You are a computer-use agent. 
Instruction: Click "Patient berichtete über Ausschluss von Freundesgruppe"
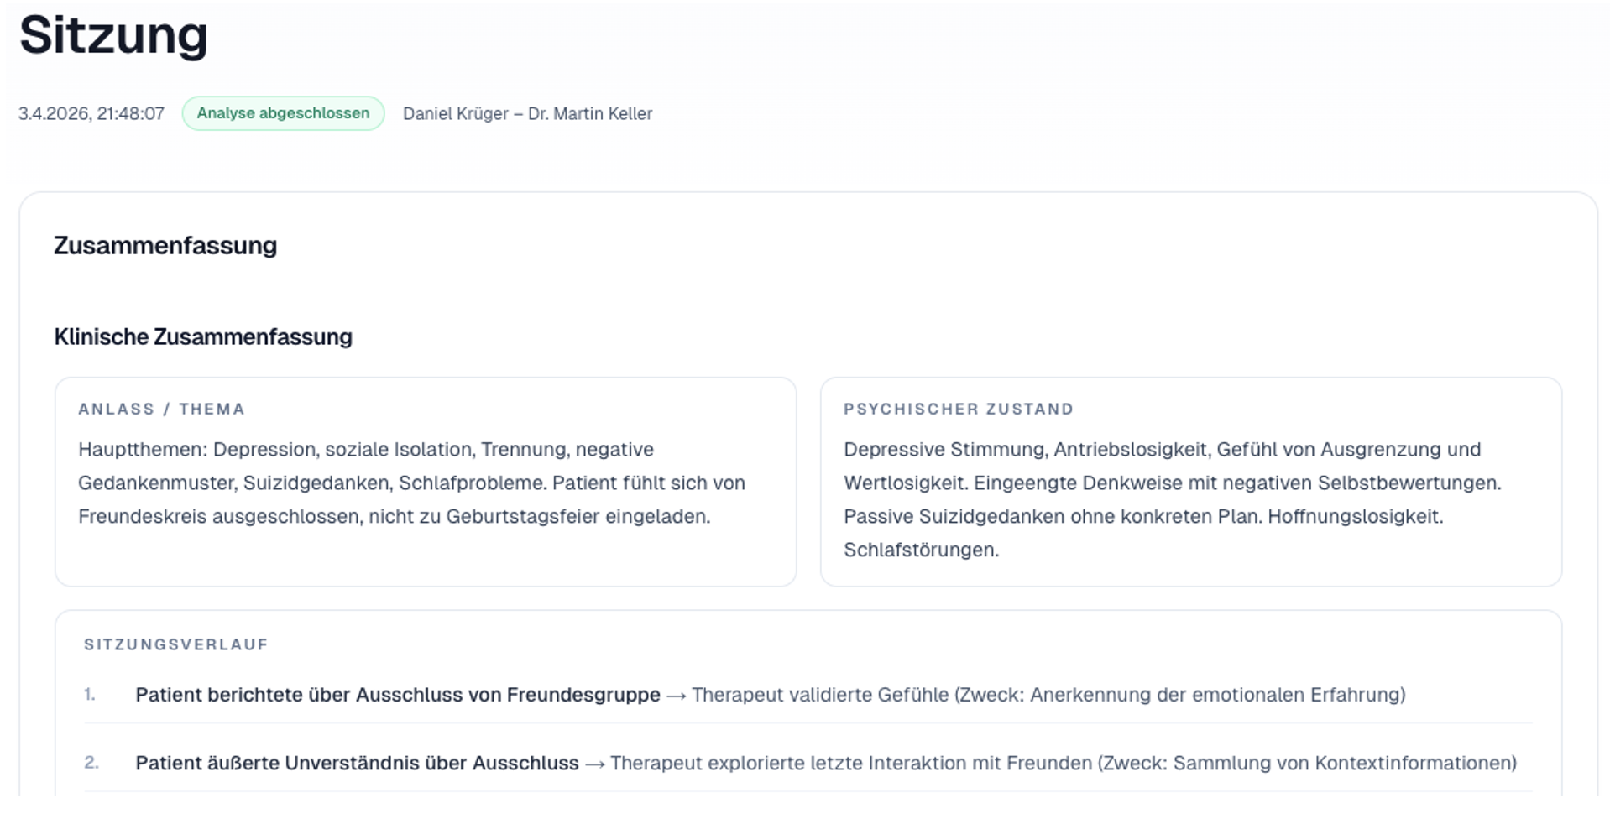[398, 696]
